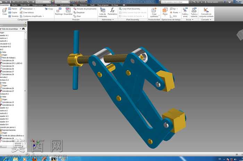
Task: Click the keyword search input field
Action: 175,2
